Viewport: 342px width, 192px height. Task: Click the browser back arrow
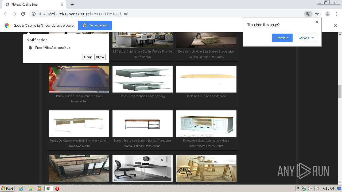6,14
